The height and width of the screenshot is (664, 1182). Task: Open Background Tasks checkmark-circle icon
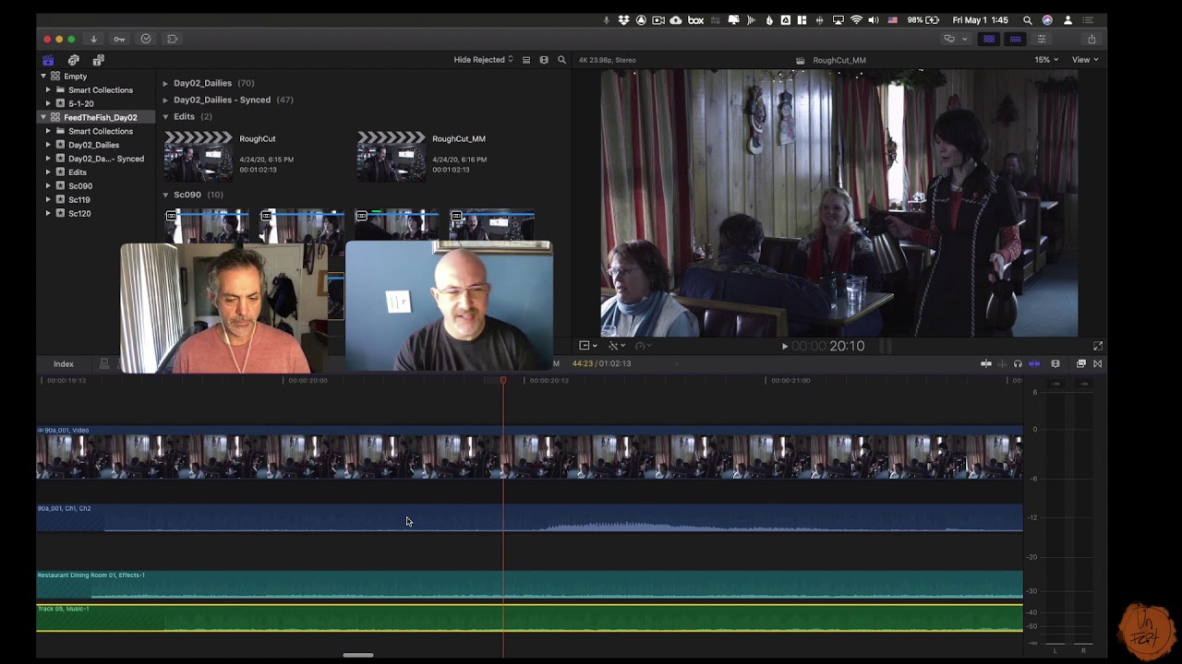click(x=146, y=39)
